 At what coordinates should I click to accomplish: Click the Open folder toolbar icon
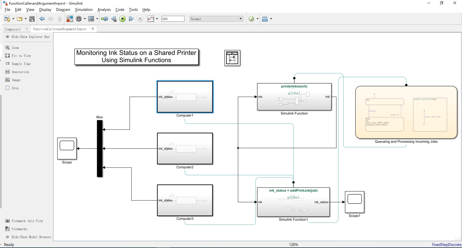click(20, 19)
